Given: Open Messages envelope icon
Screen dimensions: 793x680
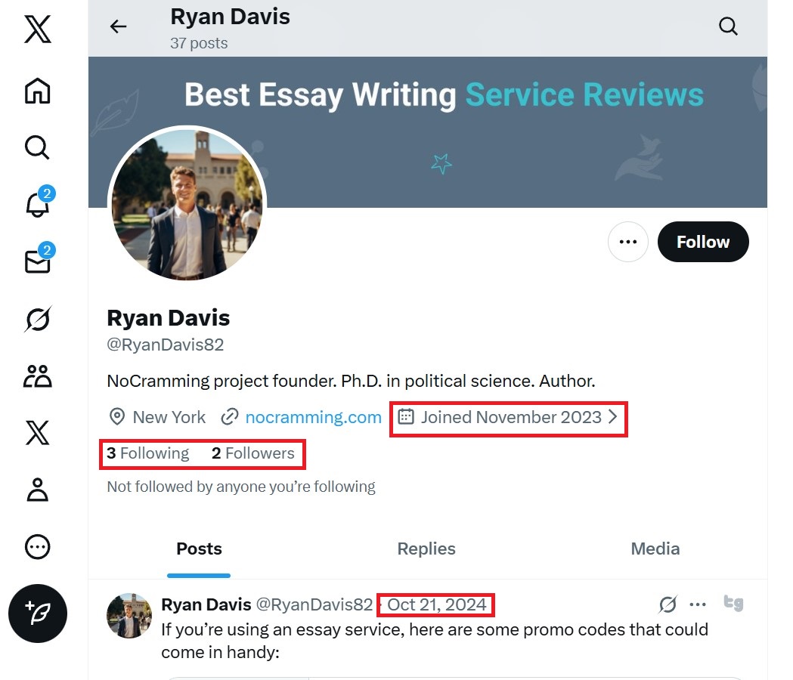Looking at the screenshot, I should coord(37,261).
